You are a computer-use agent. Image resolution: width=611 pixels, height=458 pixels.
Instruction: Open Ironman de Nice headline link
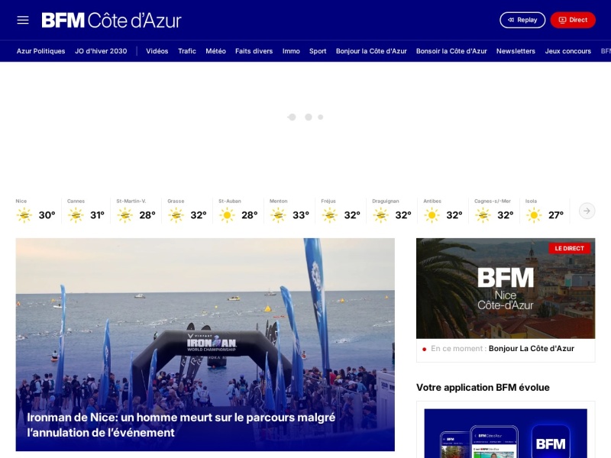[x=181, y=425]
